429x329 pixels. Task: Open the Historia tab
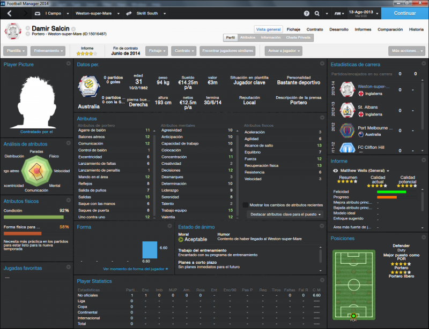click(416, 29)
